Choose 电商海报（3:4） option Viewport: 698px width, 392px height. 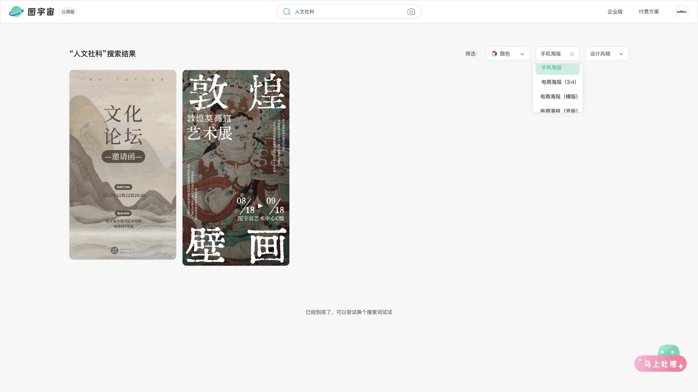557,82
